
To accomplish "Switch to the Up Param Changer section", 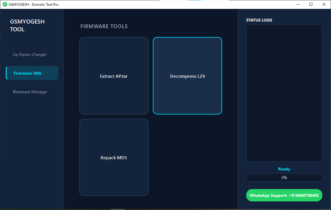I will pyautogui.click(x=30, y=55).
